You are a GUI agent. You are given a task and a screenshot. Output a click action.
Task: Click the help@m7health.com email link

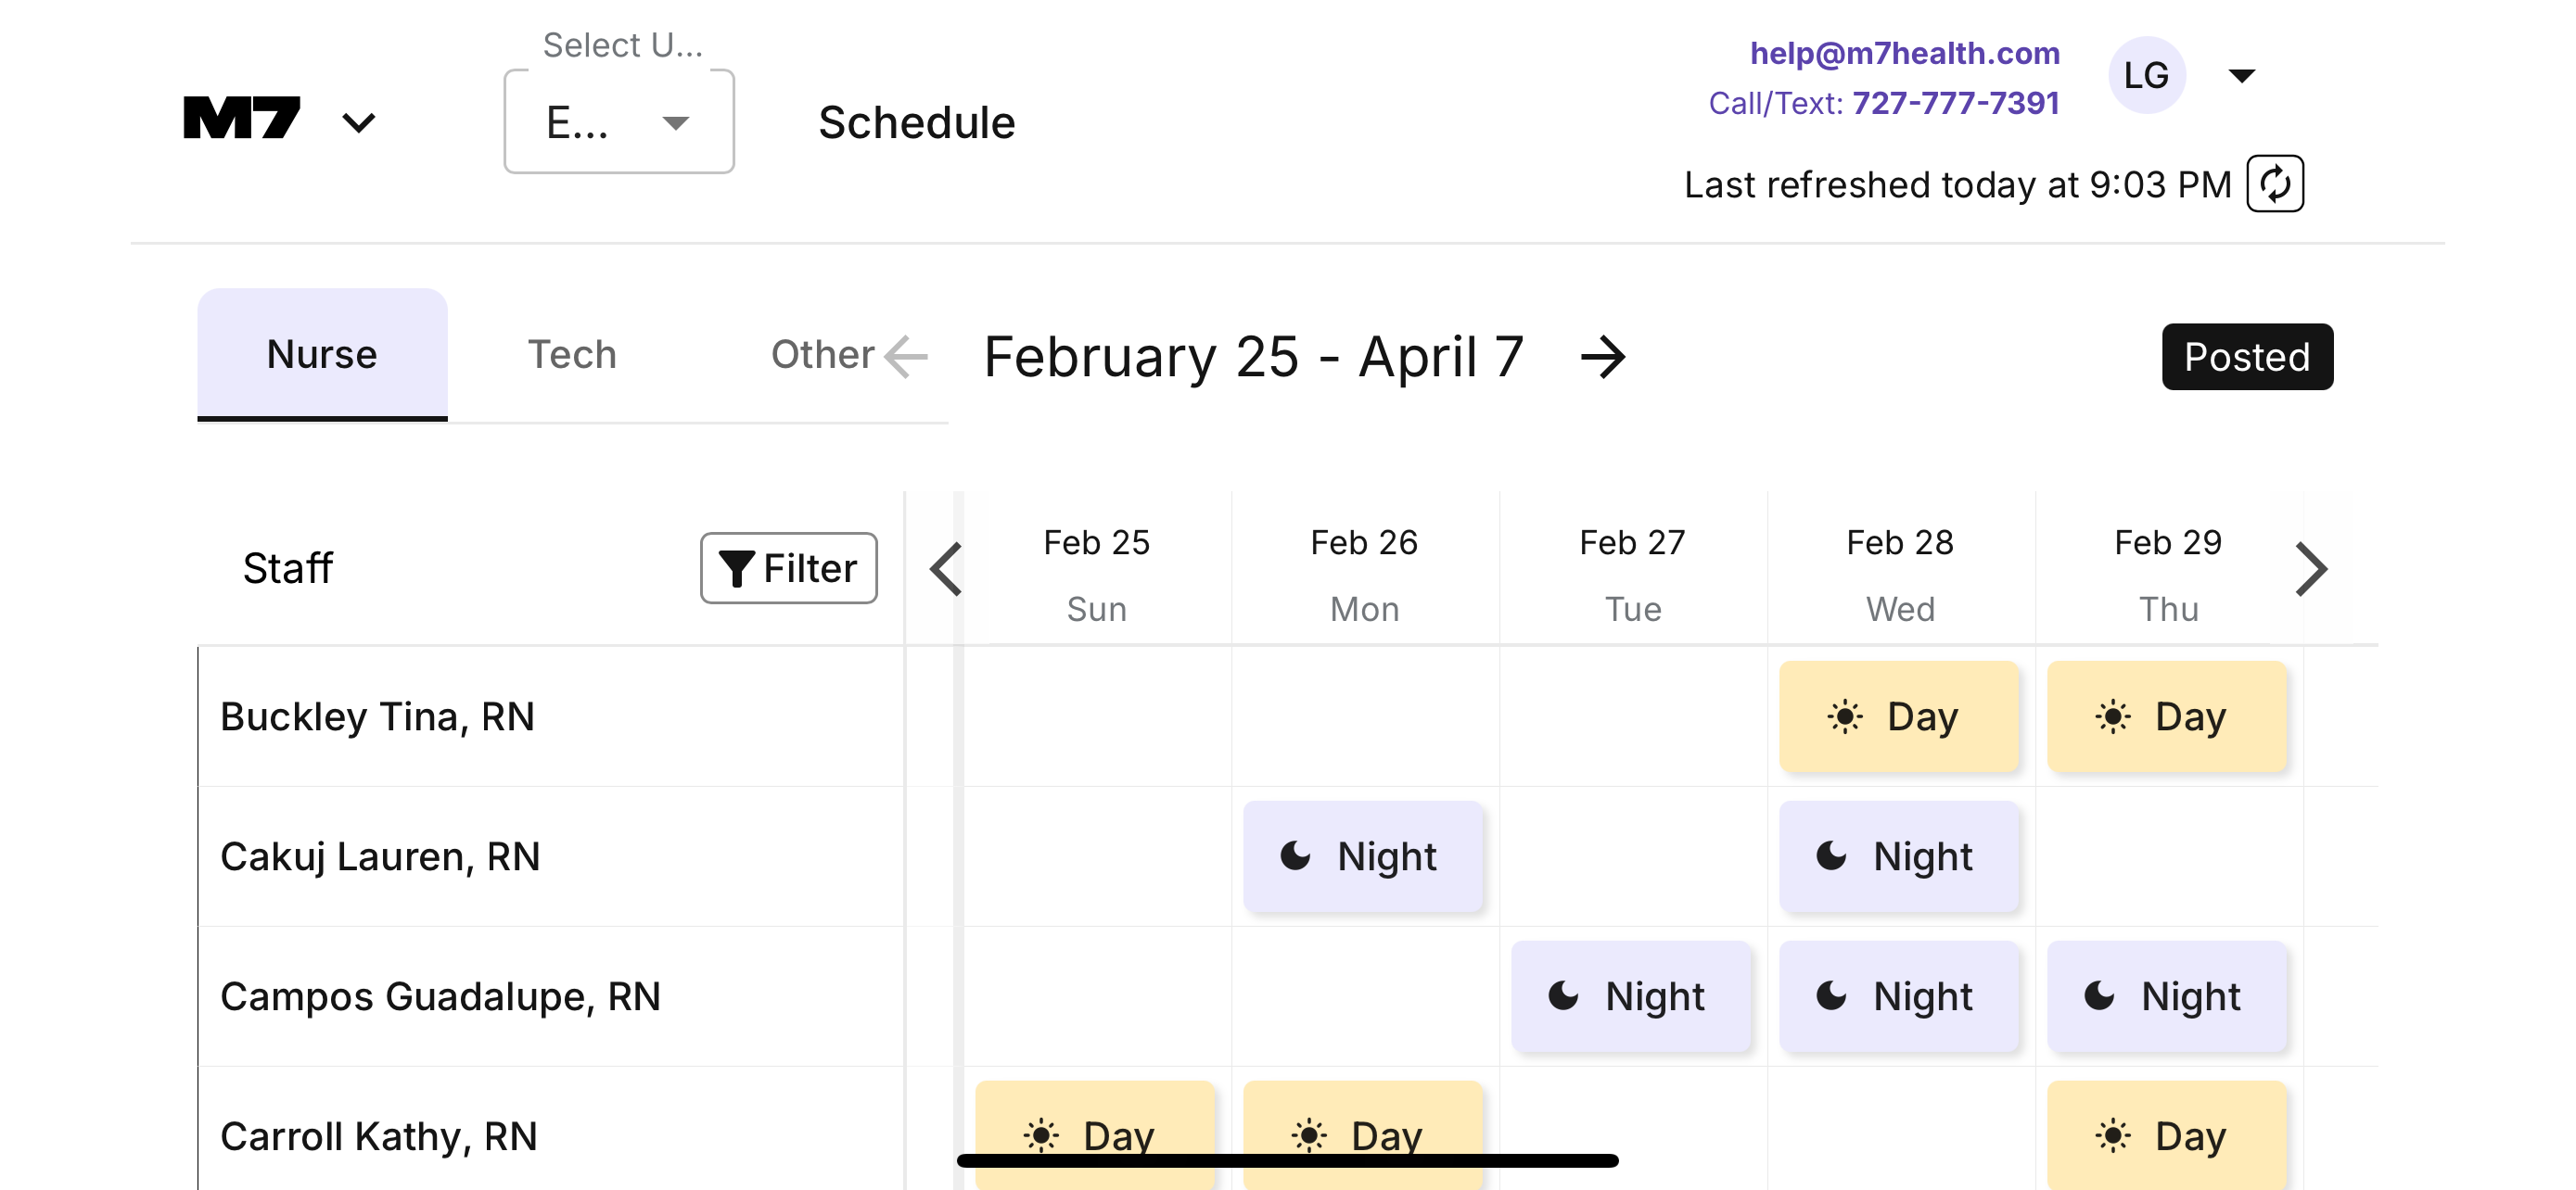coord(1904,52)
